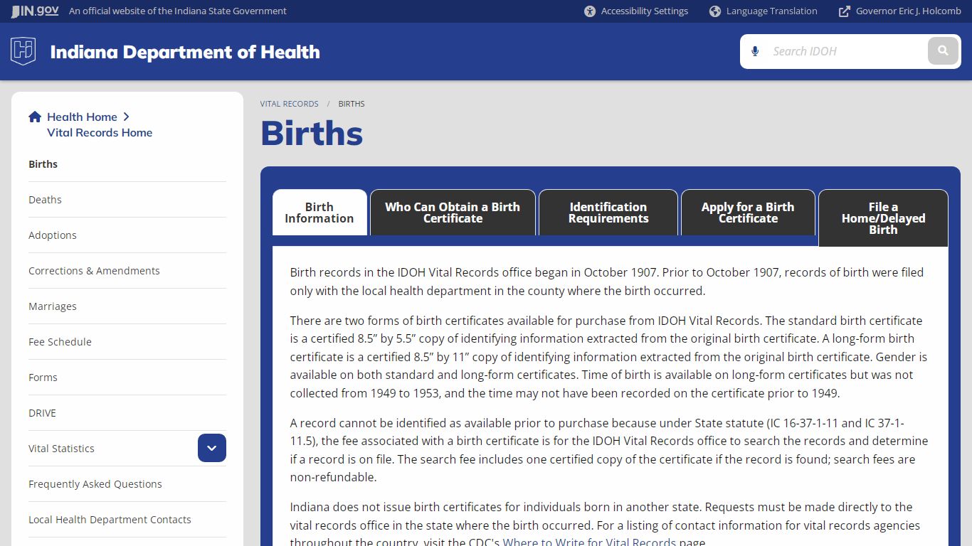Open Adoptions in the sidebar menu

pyautogui.click(x=127, y=235)
